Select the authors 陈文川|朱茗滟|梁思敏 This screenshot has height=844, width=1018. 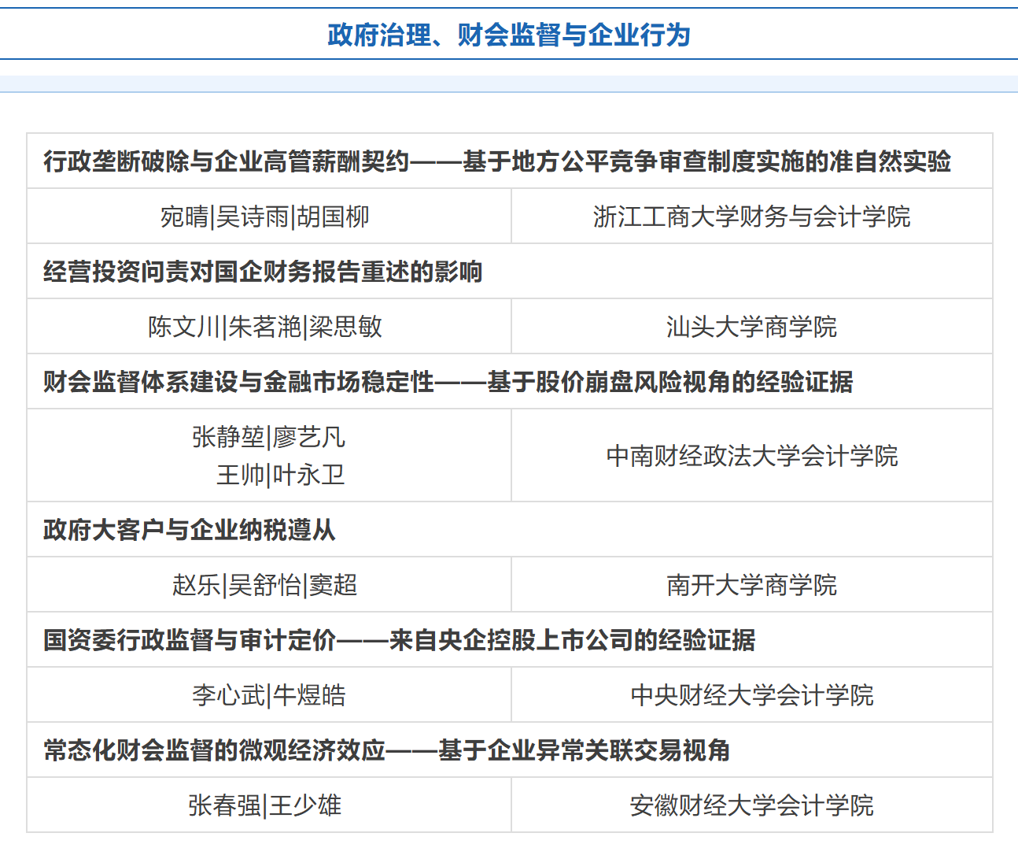[264, 327]
